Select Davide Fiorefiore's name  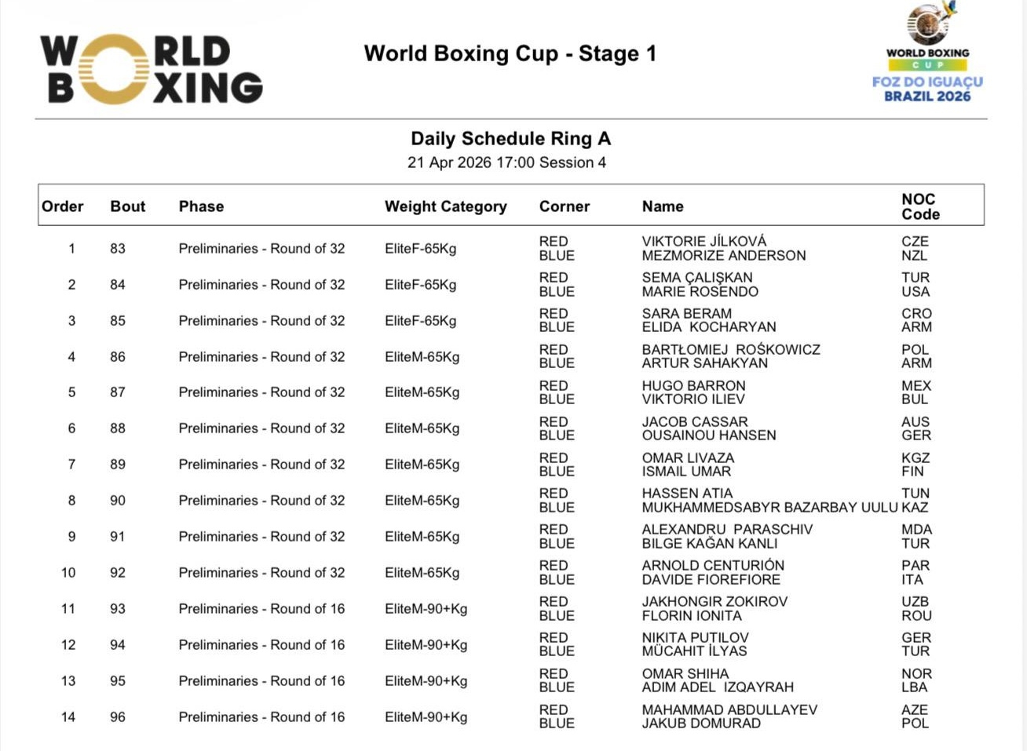[711, 580]
